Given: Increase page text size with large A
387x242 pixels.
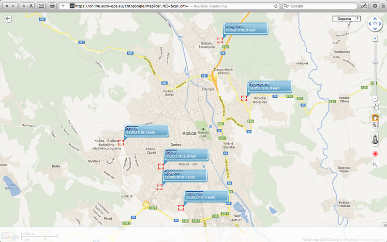Looking at the screenshot, I should point(31,6).
